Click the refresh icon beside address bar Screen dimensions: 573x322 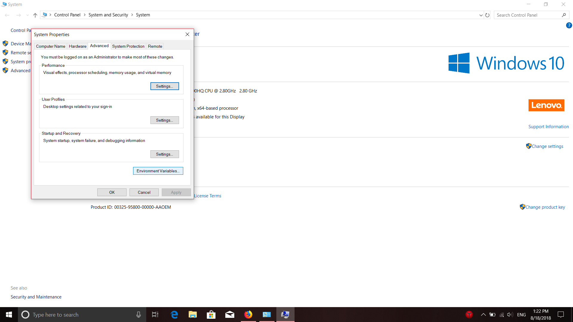pyautogui.click(x=487, y=15)
